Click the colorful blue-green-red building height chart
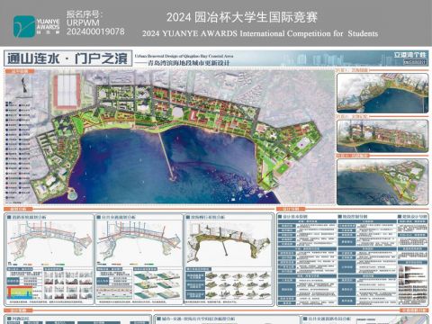Image resolution: width=432 pixels, height=324 pixels. coord(19,292)
